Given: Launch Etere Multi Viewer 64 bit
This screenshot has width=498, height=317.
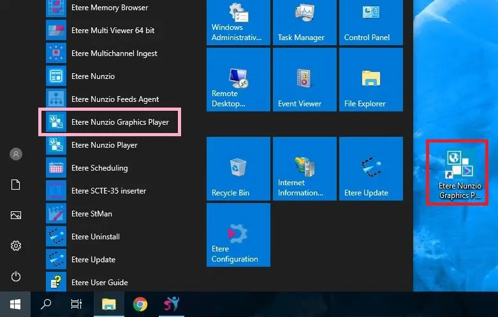Looking at the screenshot, I should tap(112, 31).
